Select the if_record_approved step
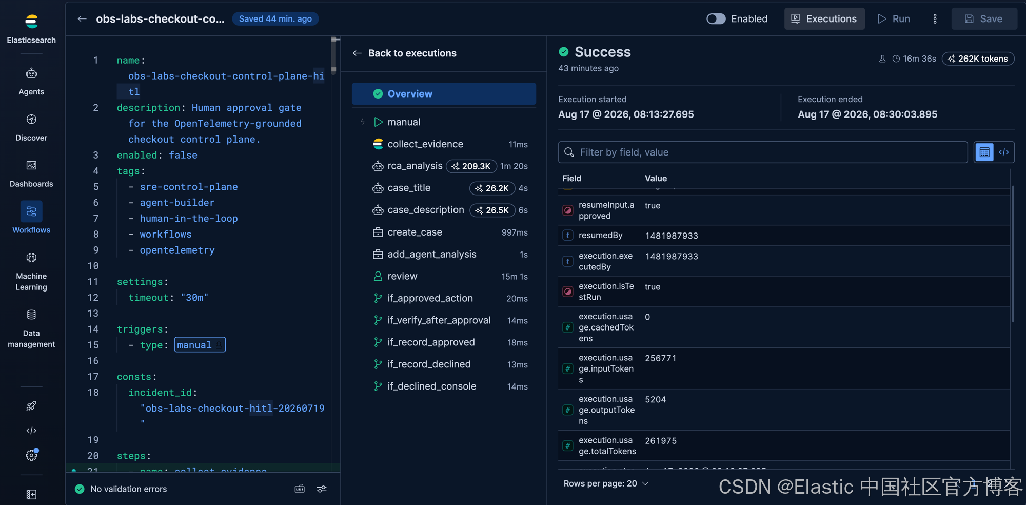The width and height of the screenshot is (1026, 505). tap(444, 343)
